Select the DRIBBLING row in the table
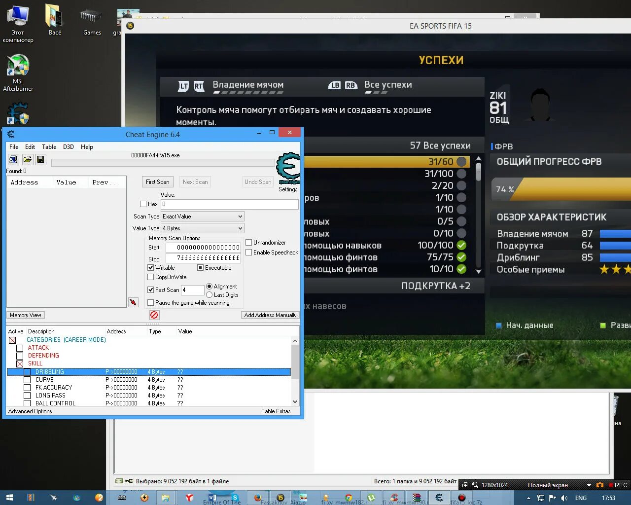631x505 pixels. tap(149, 372)
